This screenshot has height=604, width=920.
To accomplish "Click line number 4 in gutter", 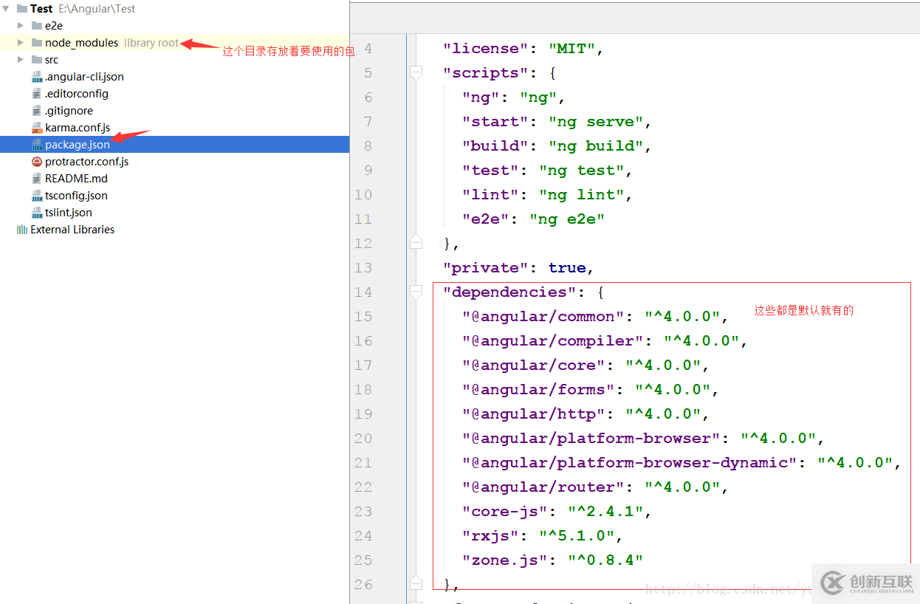I will pos(368,49).
